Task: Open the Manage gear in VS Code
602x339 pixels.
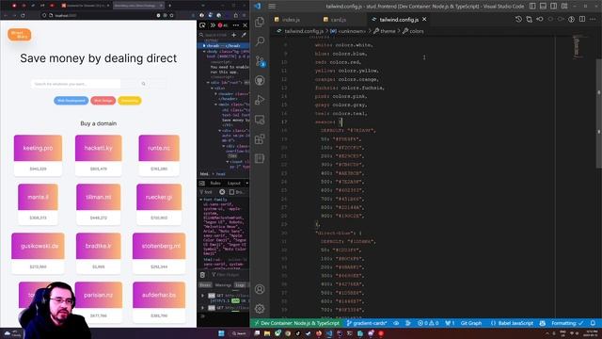Action: coord(260,308)
